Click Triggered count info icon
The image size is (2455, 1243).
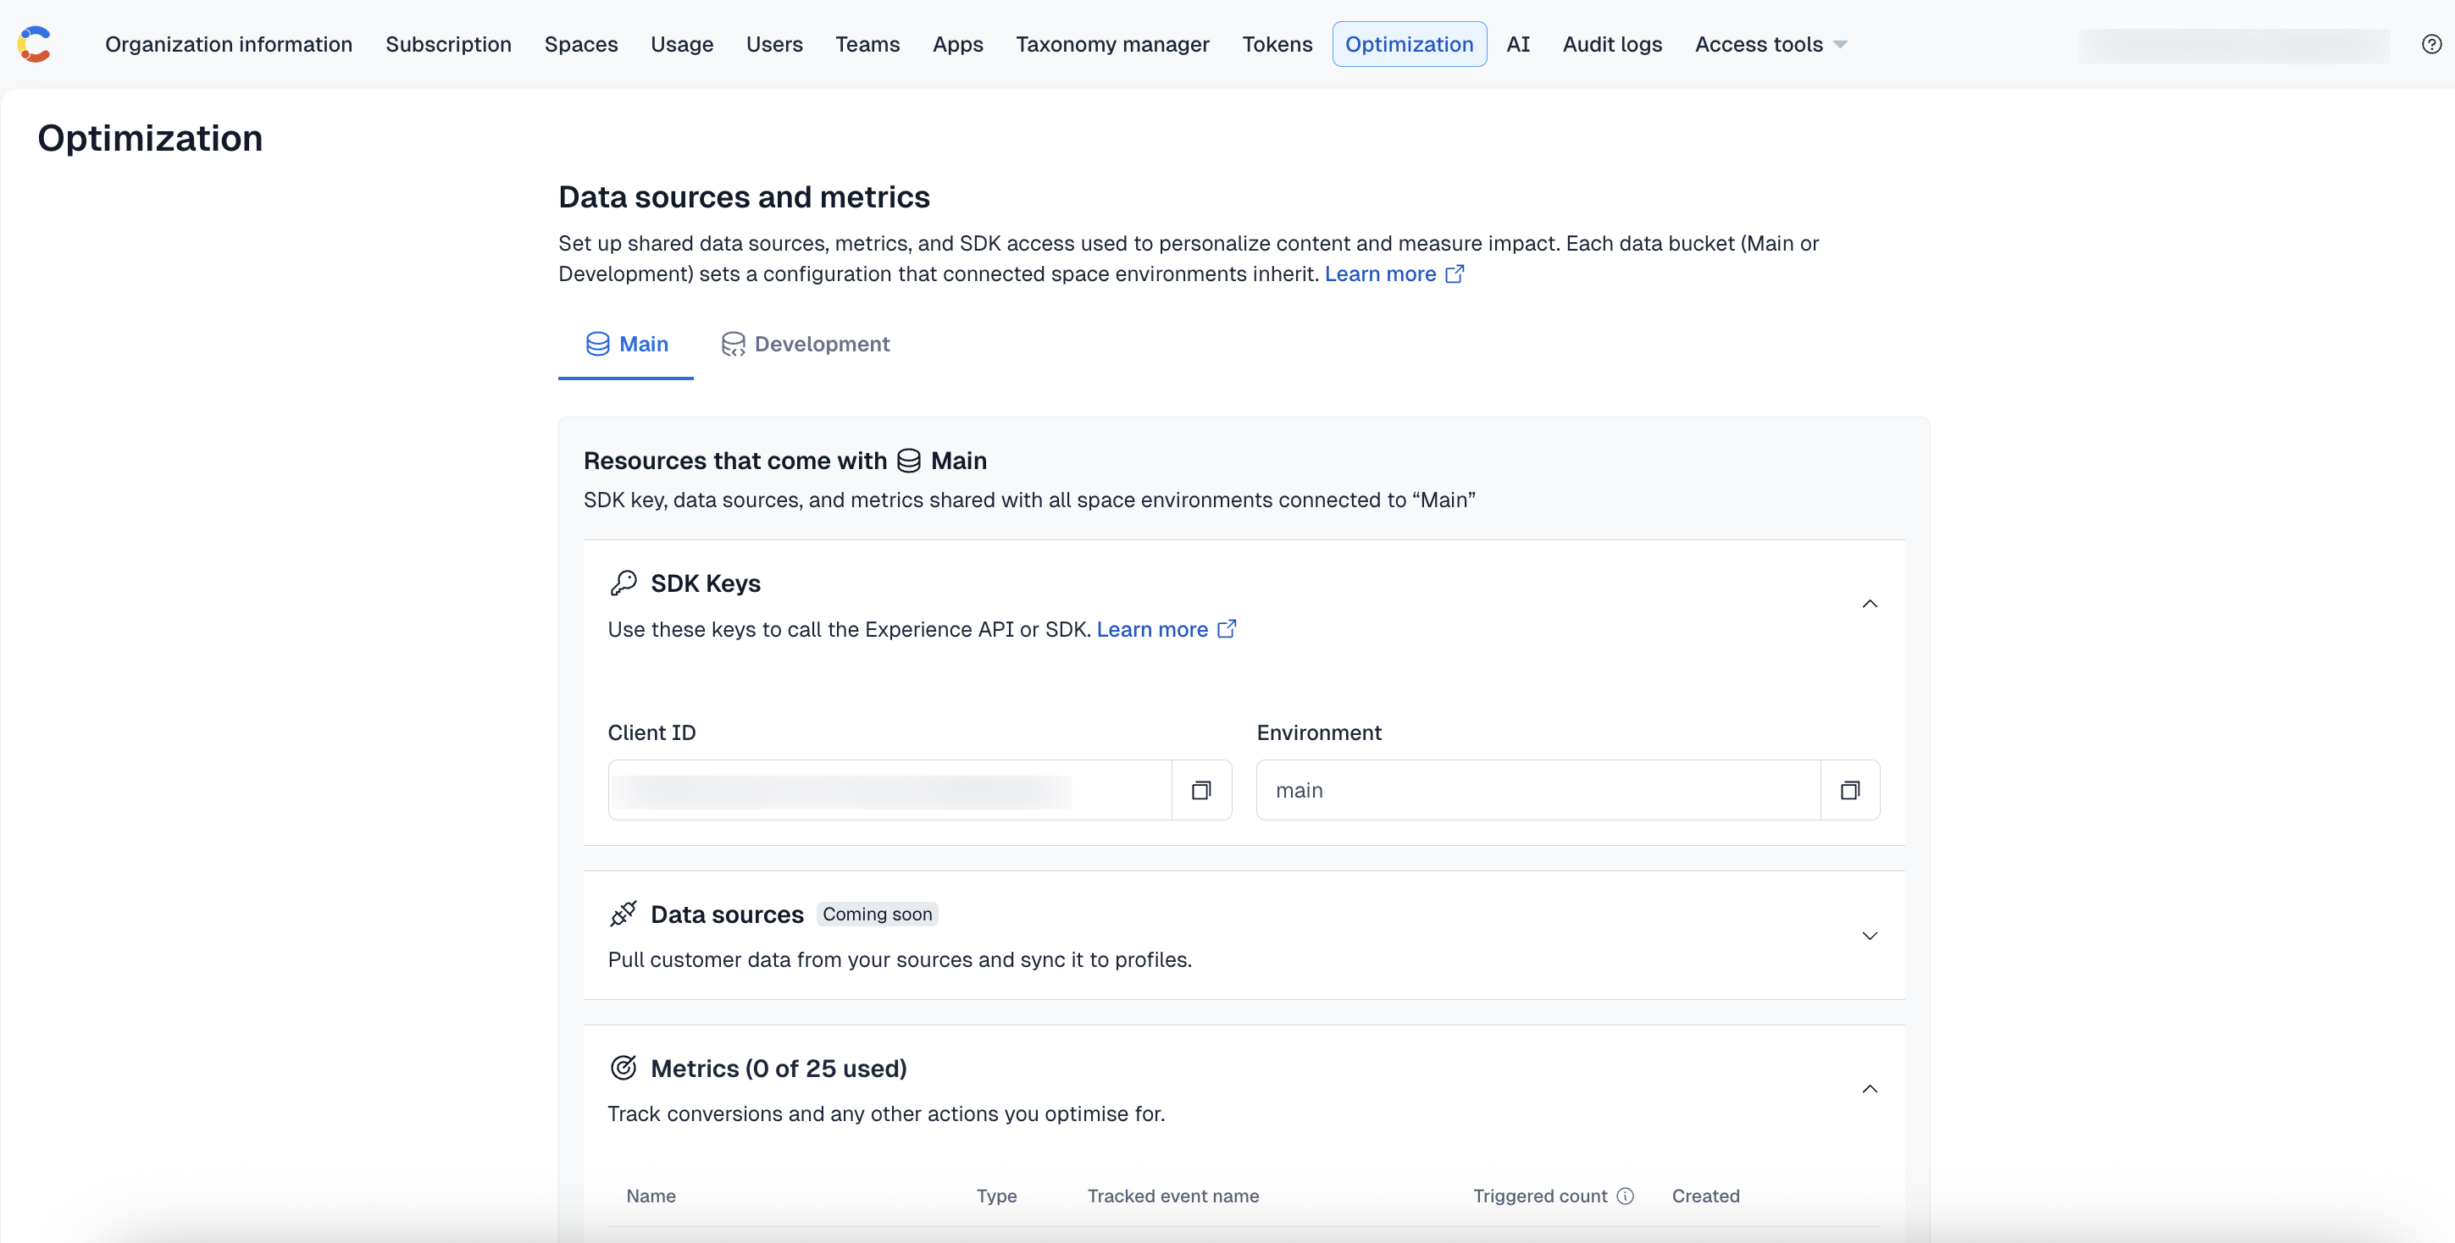(1626, 1196)
